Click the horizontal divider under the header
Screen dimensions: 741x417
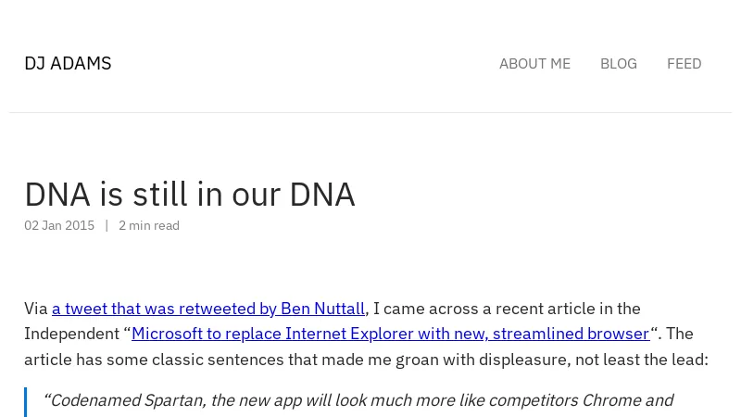click(x=370, y=113)
